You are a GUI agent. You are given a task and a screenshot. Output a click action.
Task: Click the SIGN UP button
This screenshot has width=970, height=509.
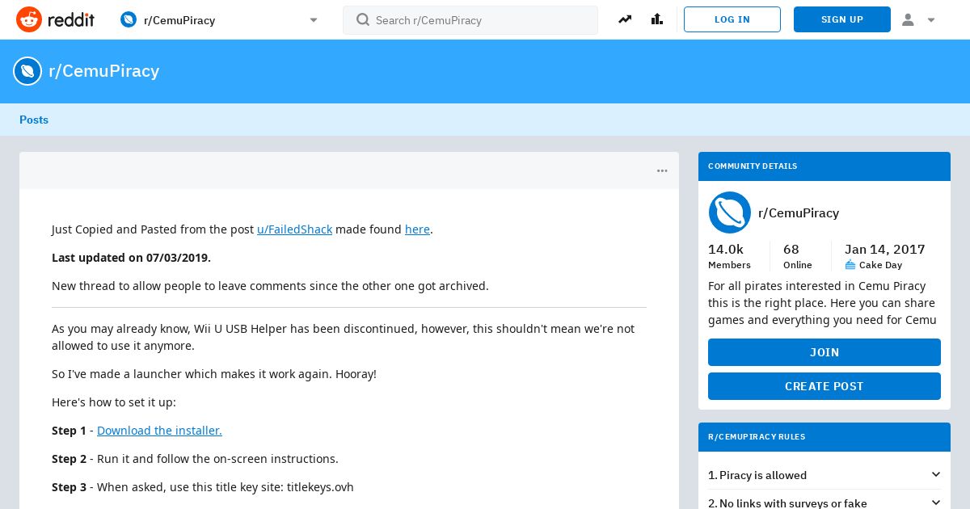coord(842,19)
